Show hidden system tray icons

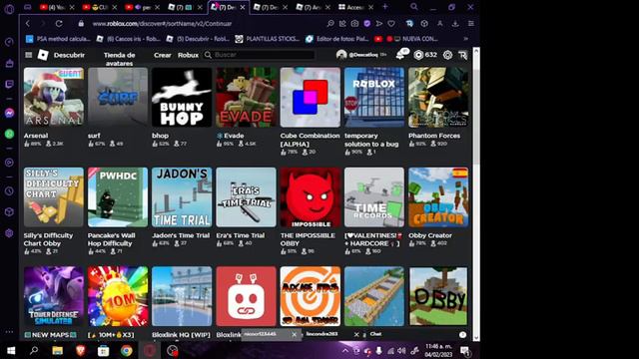point(344,350)
